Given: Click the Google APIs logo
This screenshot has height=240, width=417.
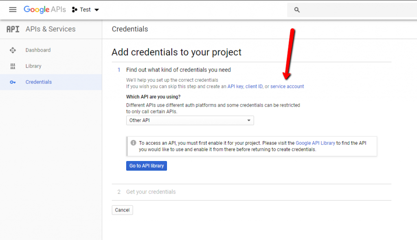Looking at the screenshot, I should coord(45,9).
